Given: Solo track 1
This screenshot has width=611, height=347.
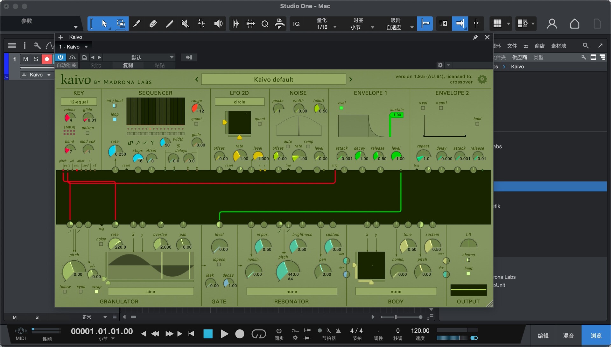Looking at the screenshot, I should click(x=36, y=59).
